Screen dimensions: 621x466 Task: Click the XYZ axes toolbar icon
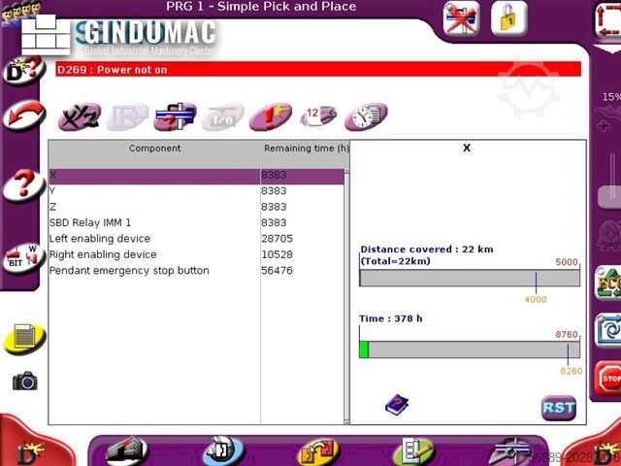(78, 117)
